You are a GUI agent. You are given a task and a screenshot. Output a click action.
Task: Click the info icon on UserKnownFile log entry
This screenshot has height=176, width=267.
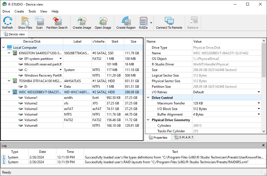pos(4,157)
